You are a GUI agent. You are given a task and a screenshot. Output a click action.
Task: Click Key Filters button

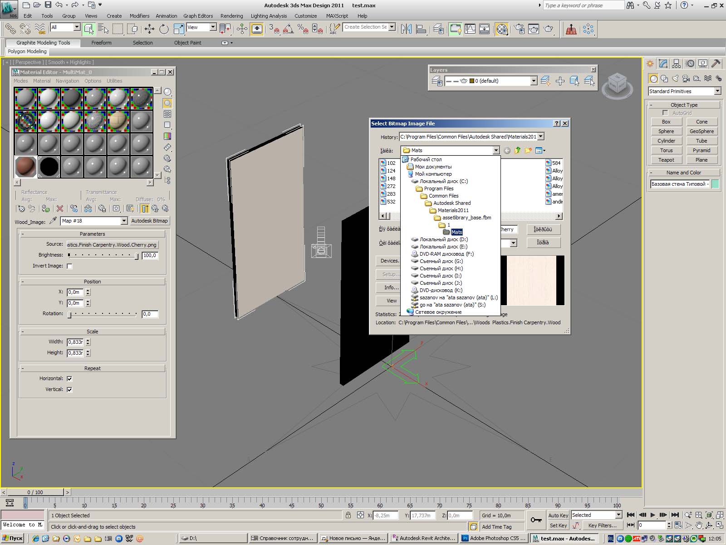pyautogui.click(x=602, y=525)
